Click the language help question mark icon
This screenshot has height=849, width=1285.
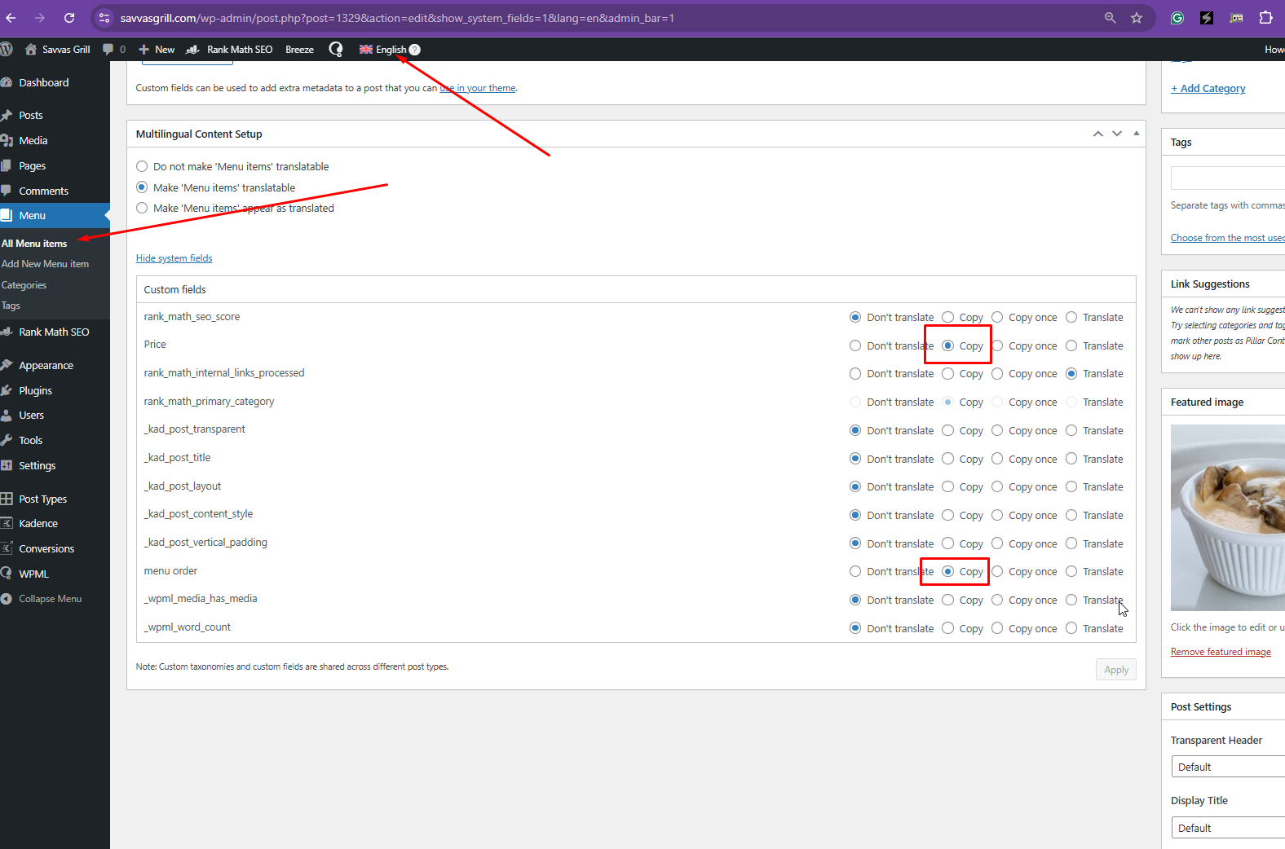point(415,50)
